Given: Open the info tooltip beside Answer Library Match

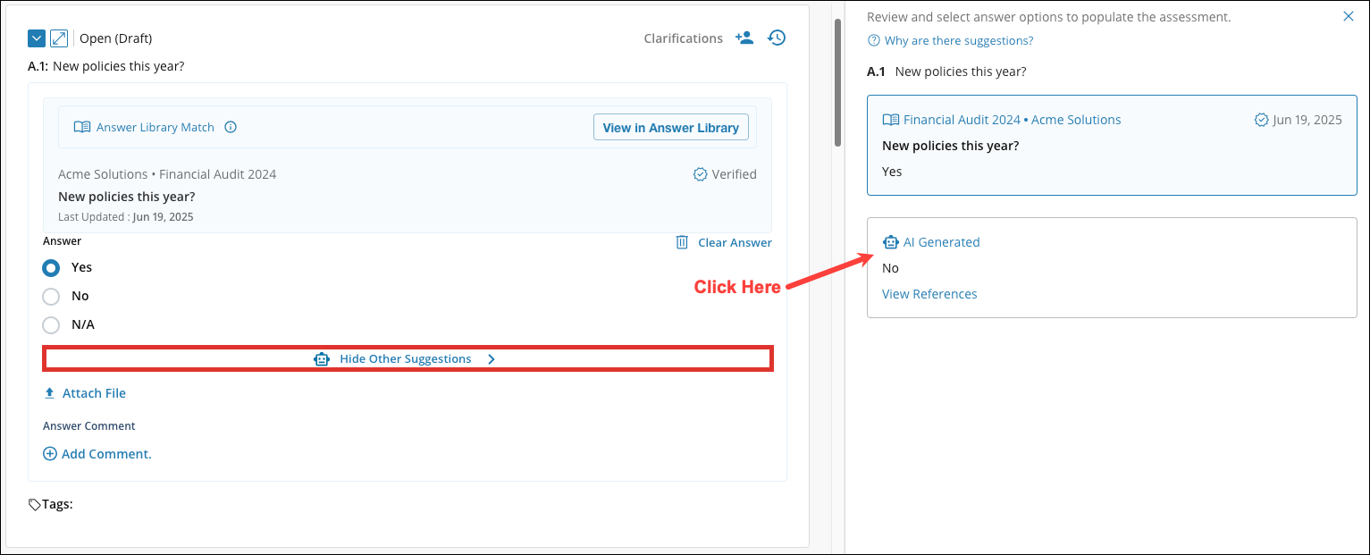Looking at the screenshot, I should [x=231, y=127].
